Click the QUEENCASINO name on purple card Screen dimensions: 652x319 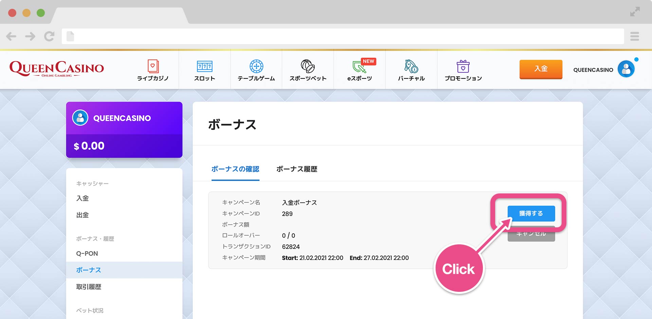[x=122, y=118]
